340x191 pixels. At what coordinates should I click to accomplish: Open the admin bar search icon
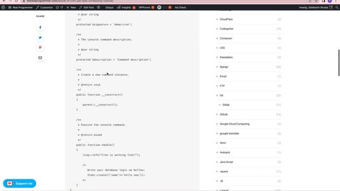click(x=337, y=7)
